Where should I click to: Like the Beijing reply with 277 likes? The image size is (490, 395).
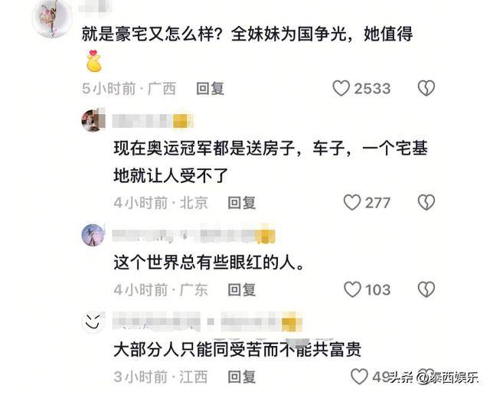tap(352, 203)
